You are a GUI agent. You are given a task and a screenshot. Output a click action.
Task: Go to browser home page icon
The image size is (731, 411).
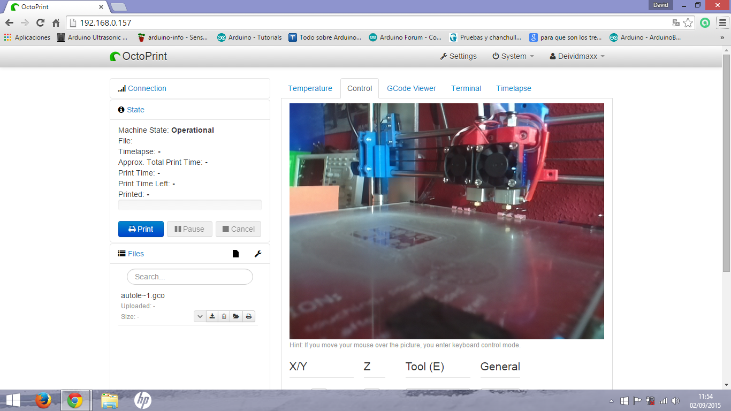(56, 23)
